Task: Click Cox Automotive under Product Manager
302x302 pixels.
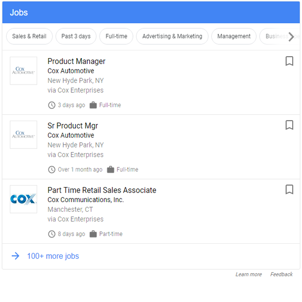Action: 71,71
